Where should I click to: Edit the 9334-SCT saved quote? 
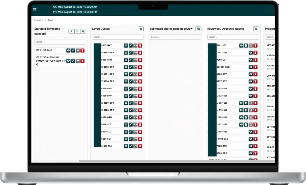[131, 124]
